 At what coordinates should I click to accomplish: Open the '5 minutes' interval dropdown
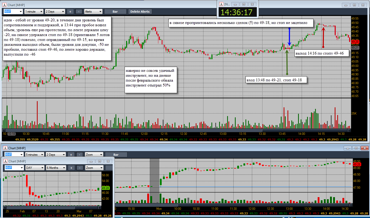pos(35,155)
